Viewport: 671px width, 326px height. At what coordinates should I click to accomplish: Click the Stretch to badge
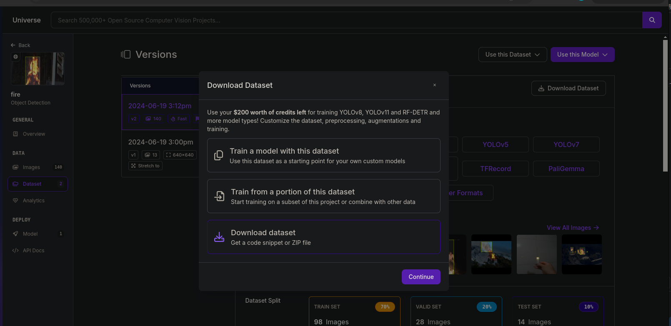click(145, 166)
